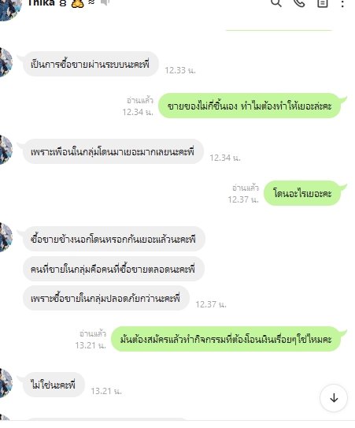
Task: Select green bubble มันต้องสมัครแล้วทำกิจกรรม
Action: tap(226, 339)
